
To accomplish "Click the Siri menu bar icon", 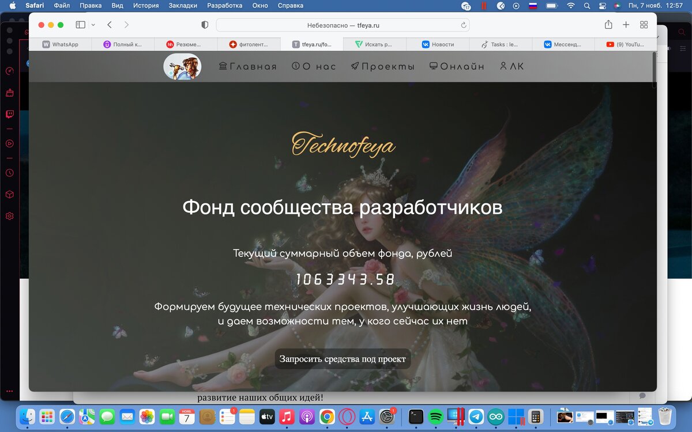I will coord(618,6).
